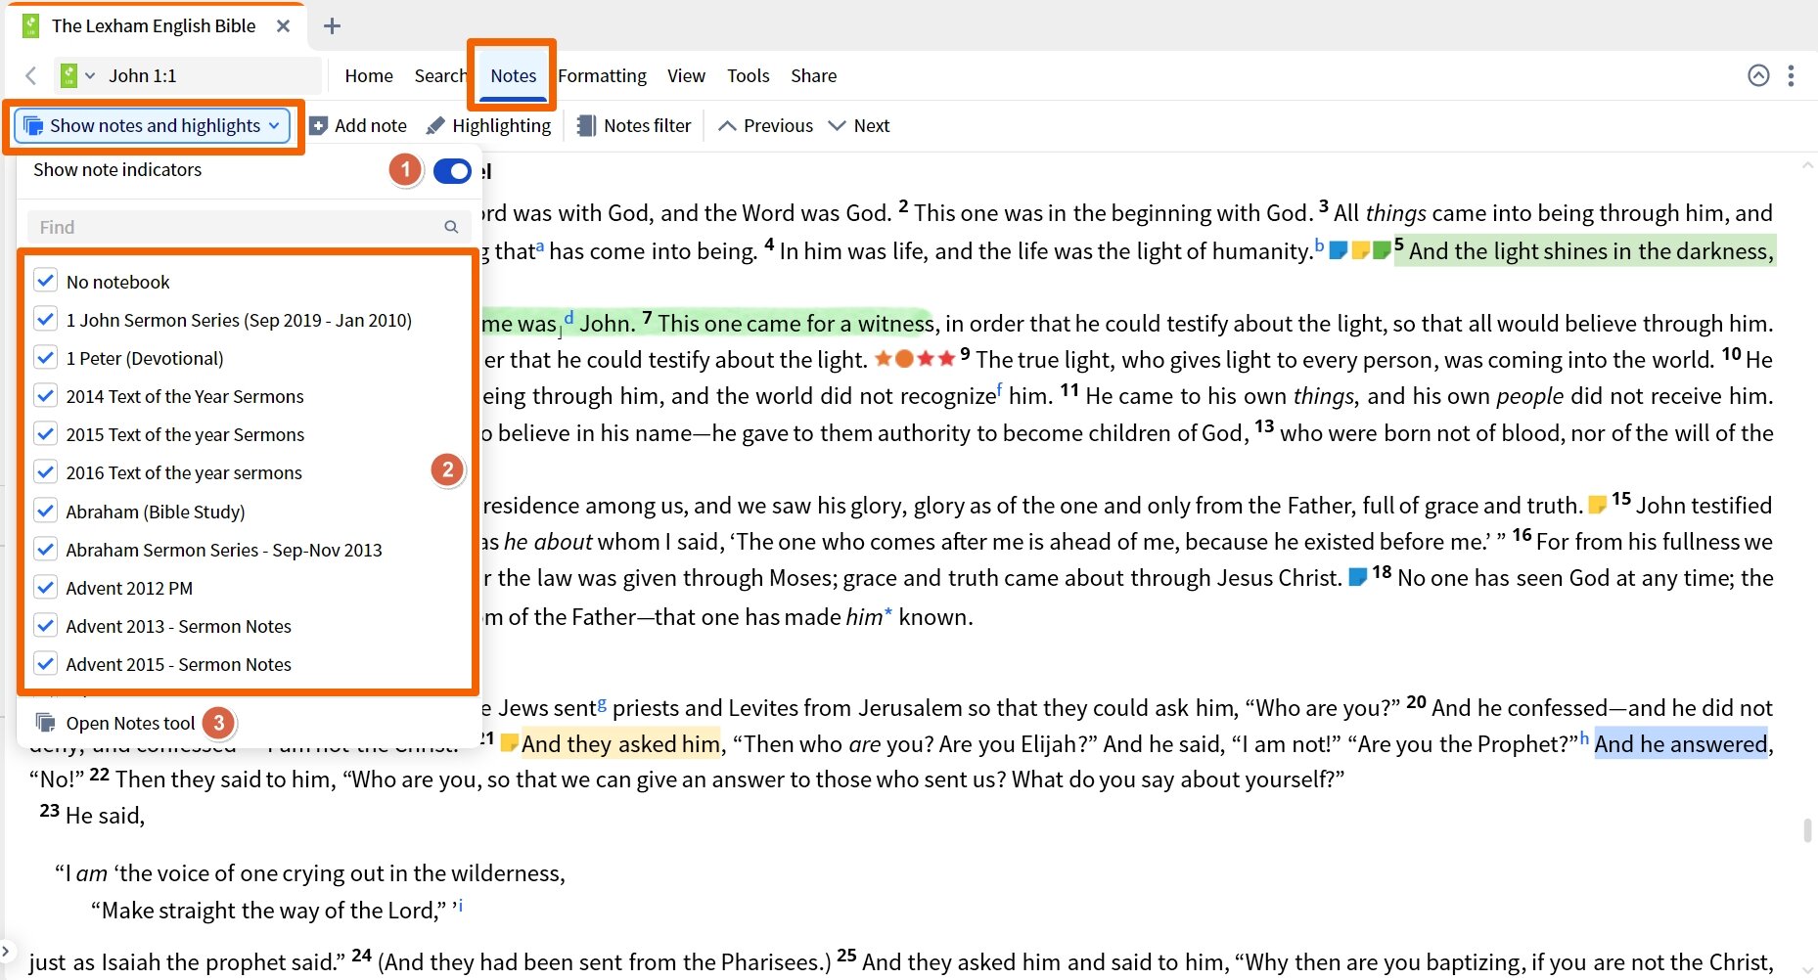This screenshot has width=1818, height=980.
Task: Click footnote marker d before 'John.'
Action: pyautogui.click(x=568, y=318)
